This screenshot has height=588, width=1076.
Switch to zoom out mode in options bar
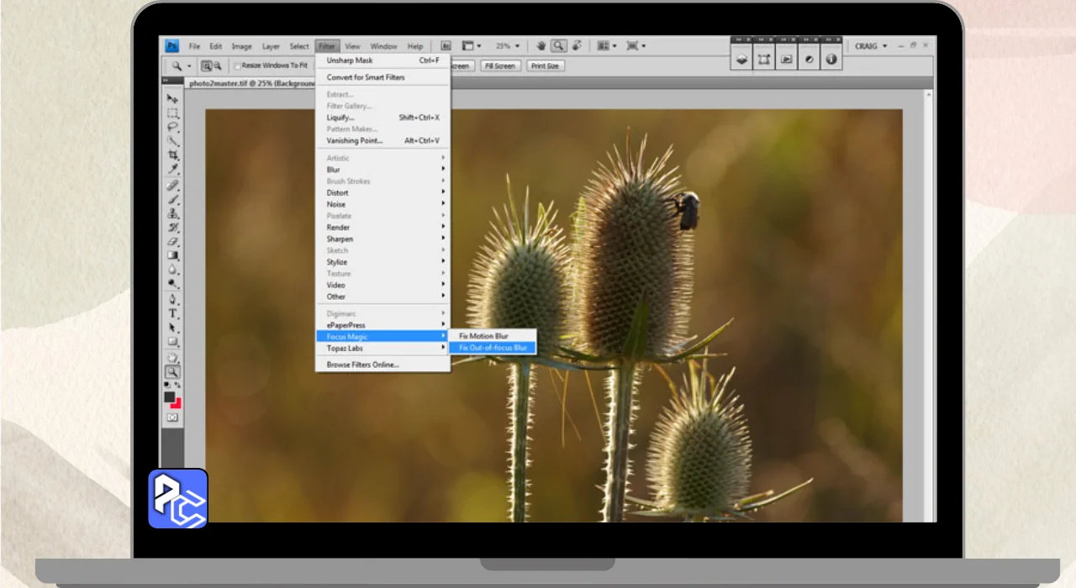[217, 66]
